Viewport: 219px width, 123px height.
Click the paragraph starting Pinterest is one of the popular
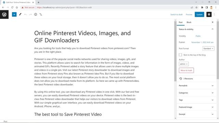point(87,72)
